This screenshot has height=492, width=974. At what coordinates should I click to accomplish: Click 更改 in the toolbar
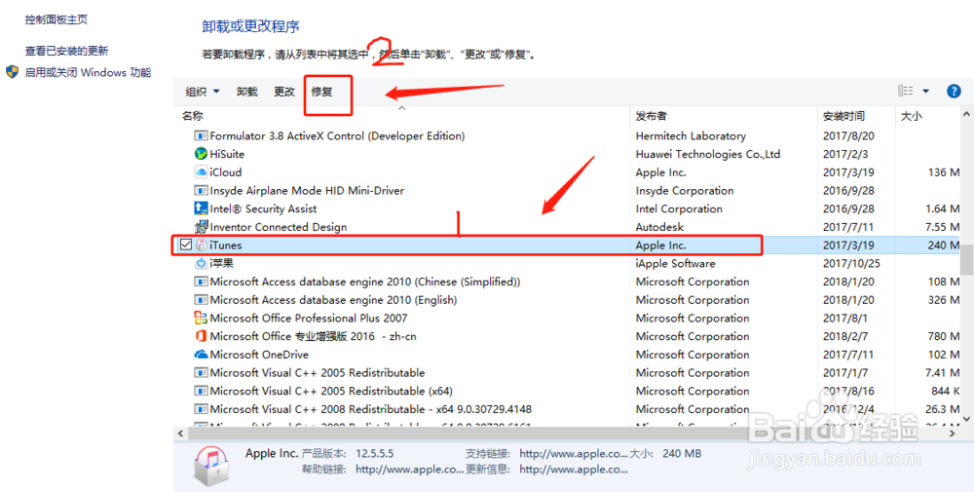pyautogui.click(x=284, y=92)
